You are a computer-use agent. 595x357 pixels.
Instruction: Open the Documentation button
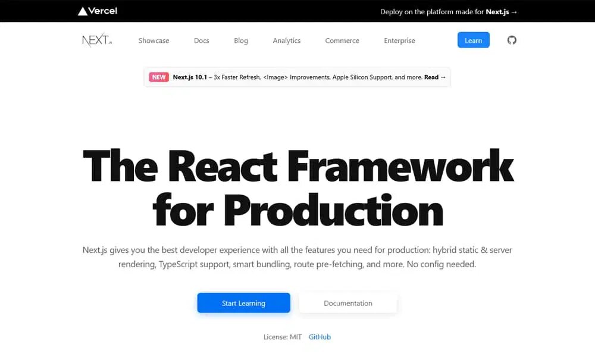click(x=348, y=303)
